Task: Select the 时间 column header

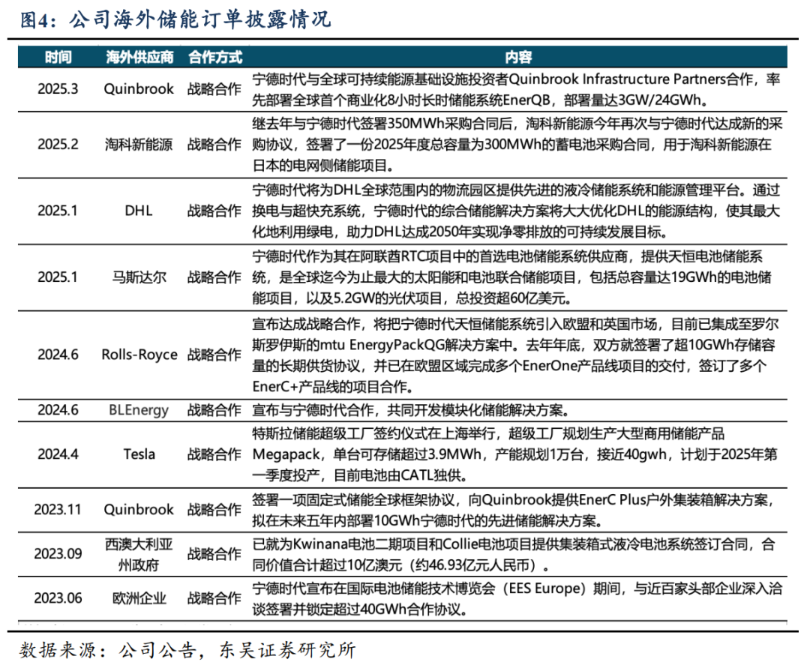Action: click(x=58, y=57)
